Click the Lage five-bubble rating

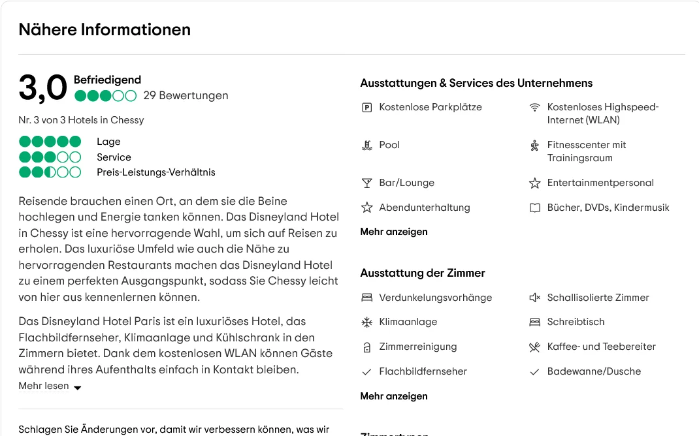click(50, 142)
